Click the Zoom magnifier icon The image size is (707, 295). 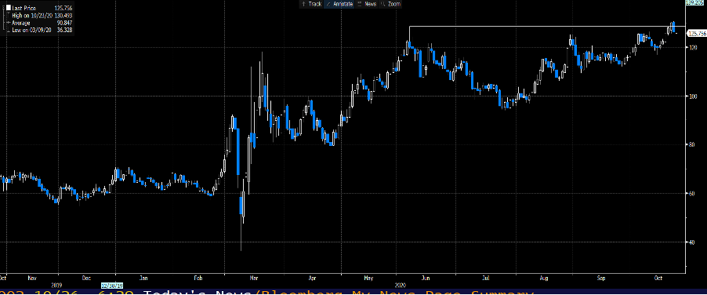tap(383, 4)
